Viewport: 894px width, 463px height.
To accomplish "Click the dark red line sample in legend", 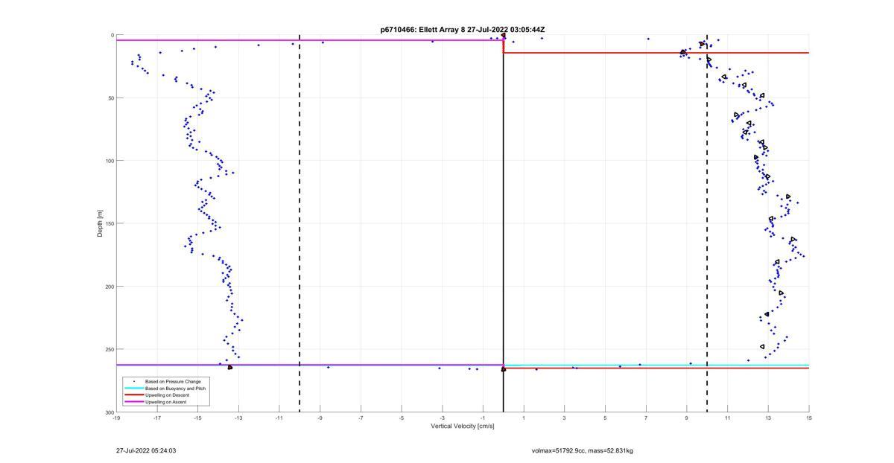I will click(x=133, y=395).
